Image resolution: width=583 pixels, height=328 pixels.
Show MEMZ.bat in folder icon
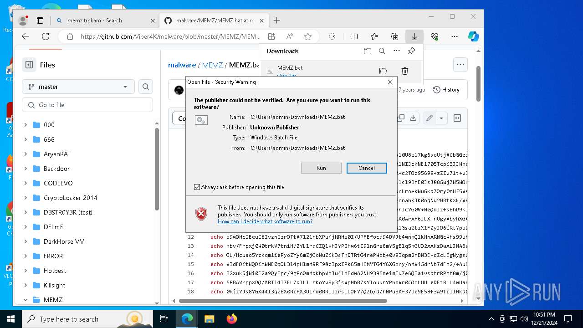(x=383, y=71)
